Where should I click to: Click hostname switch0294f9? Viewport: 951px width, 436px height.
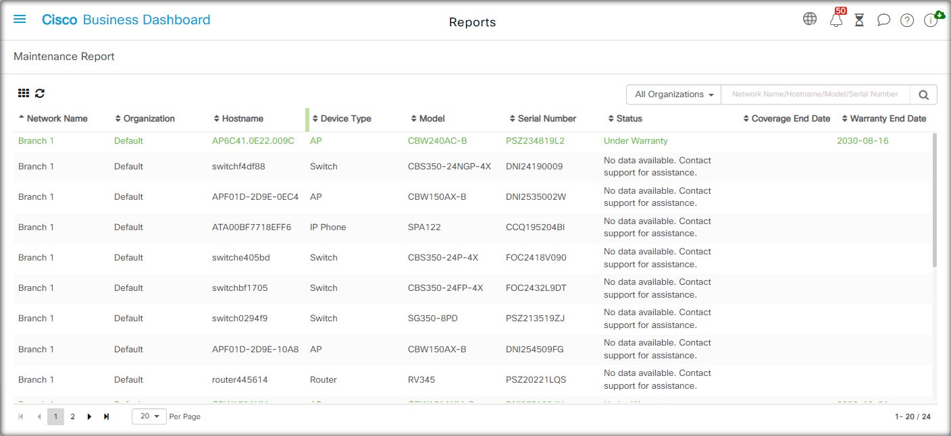coord(240,319)
